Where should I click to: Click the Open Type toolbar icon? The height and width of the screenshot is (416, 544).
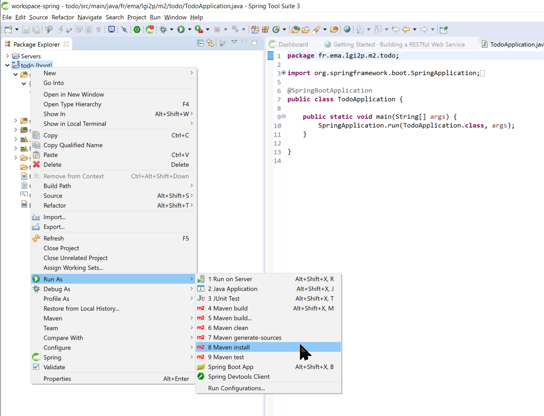pos(295,30)
